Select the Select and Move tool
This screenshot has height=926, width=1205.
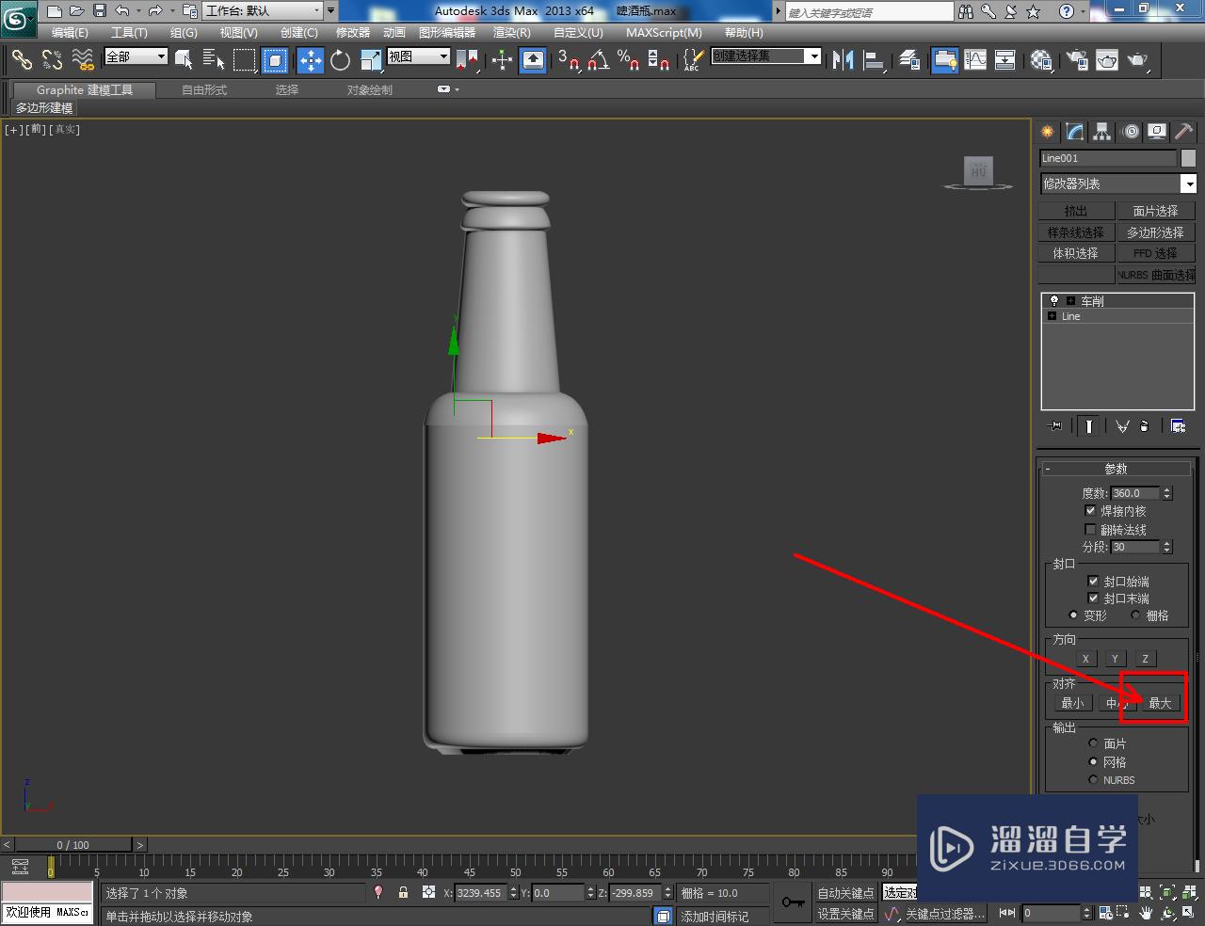click(x=310, y=60)
